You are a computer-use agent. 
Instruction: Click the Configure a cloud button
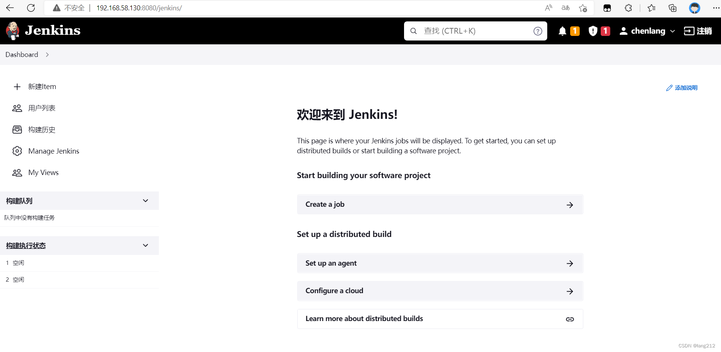[x=440, y=291]
